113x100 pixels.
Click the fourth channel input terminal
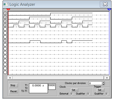[5, 25]
